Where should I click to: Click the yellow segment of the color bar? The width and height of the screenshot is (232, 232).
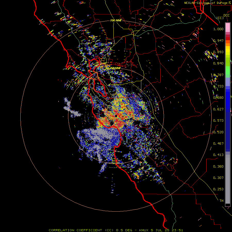click(228, 51)
